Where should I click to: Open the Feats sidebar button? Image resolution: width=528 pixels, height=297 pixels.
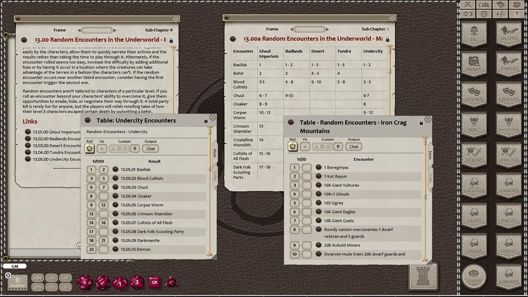coord(474,216)
